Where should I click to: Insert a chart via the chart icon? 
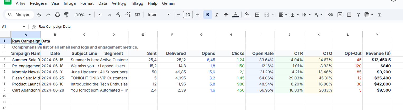point(349,15)
